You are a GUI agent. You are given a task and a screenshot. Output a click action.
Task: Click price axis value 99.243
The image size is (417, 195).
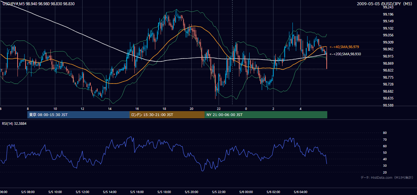click(388, 7)
